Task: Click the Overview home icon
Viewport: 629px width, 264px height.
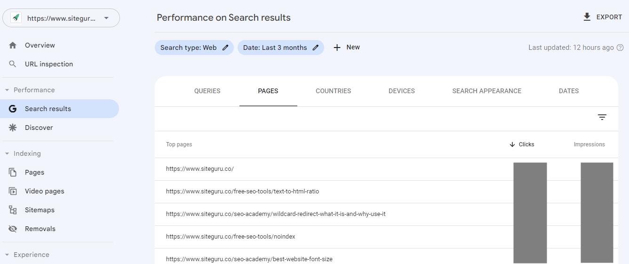Action: click(x=13, y=45)
